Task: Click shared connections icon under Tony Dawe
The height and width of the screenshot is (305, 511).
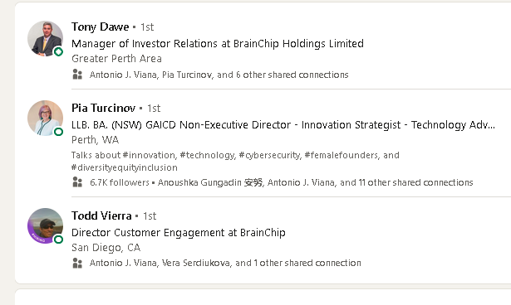Action: (x=77, y=75)
